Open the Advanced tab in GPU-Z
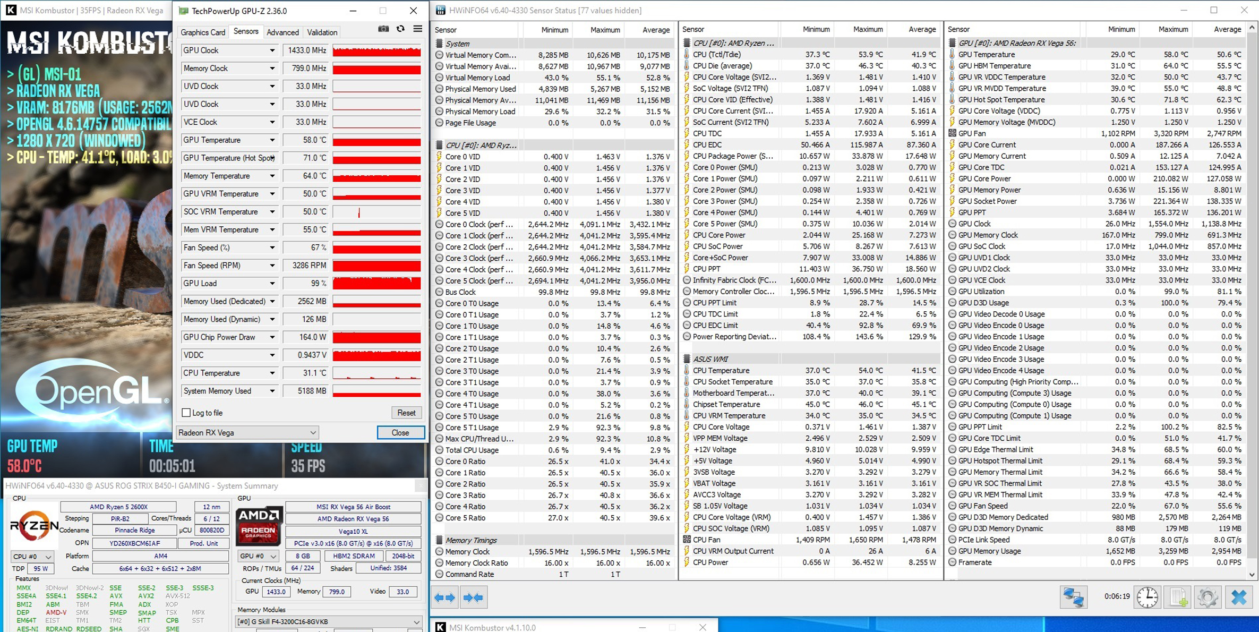1259x632 pixels. pos(282,32)
